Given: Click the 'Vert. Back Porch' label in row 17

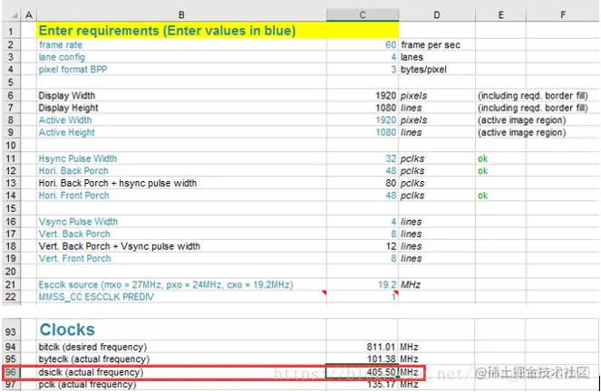Looking at the screenshot, I should pos(74,234).
